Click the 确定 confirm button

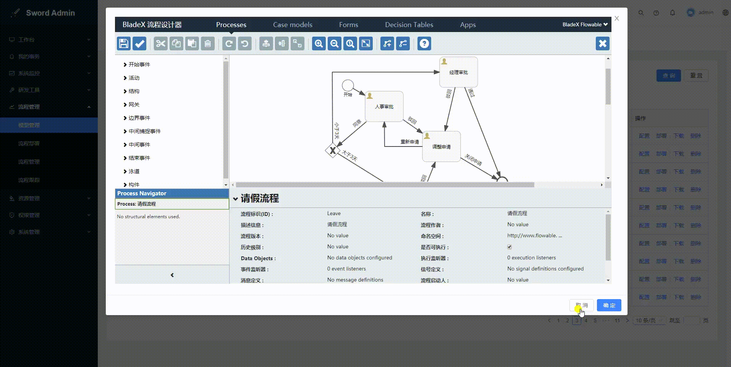point(609,305)
